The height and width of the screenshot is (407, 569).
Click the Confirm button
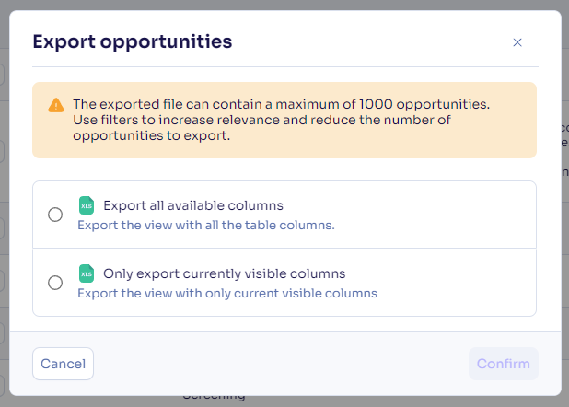(x=504, y=364)
